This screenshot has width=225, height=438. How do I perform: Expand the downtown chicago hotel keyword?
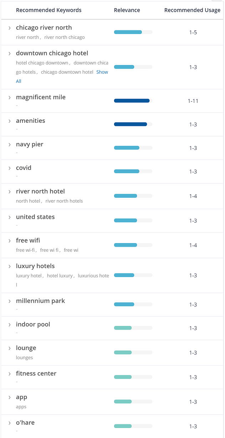(10, 54)
